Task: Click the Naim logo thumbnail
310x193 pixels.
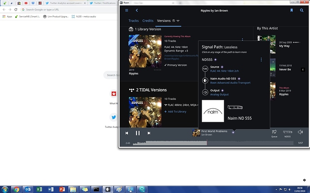Action: [x=213, y=111]
